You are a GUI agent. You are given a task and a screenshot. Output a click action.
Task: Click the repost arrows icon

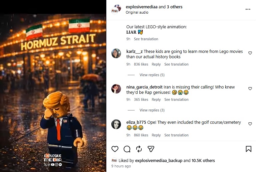(x=139, y=149)
